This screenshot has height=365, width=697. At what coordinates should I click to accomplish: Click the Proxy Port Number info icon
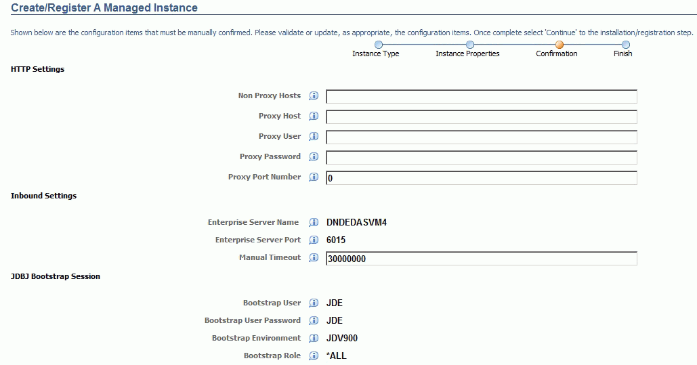click(314, 177)
